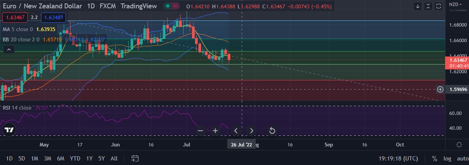The width and height of the screenshot is (469, 165).
Task: Click the 26 Jul '22 date label
Action: click(241, 145)
